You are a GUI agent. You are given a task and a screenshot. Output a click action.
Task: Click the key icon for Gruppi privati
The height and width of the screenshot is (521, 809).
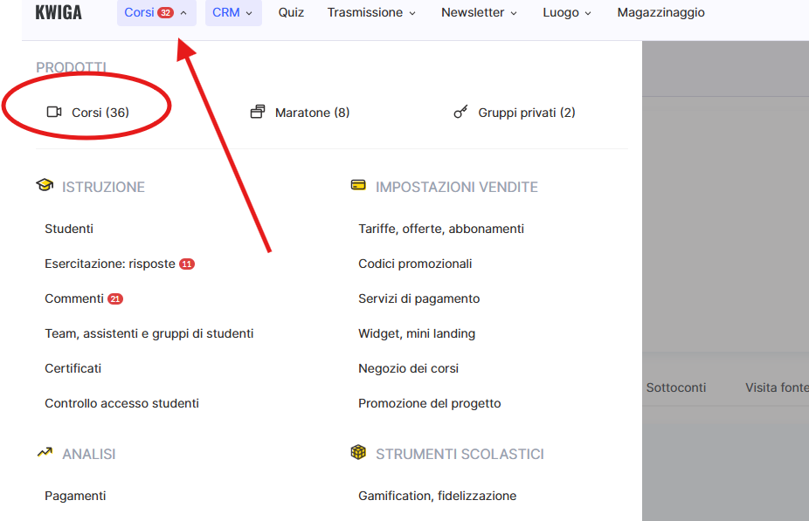(460, 113)
